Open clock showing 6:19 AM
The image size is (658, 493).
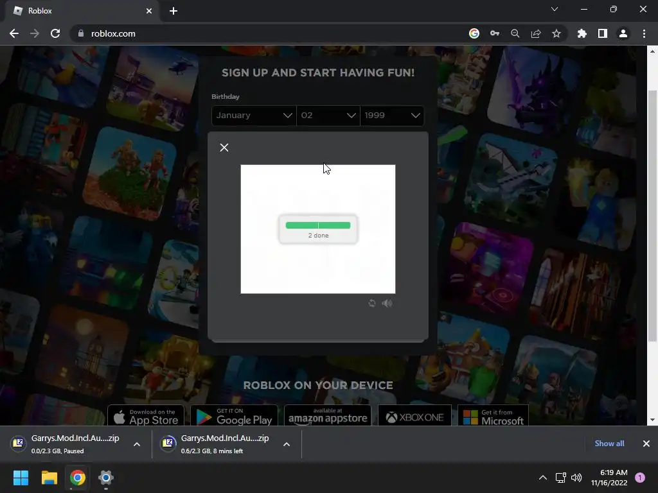(609, 478)
